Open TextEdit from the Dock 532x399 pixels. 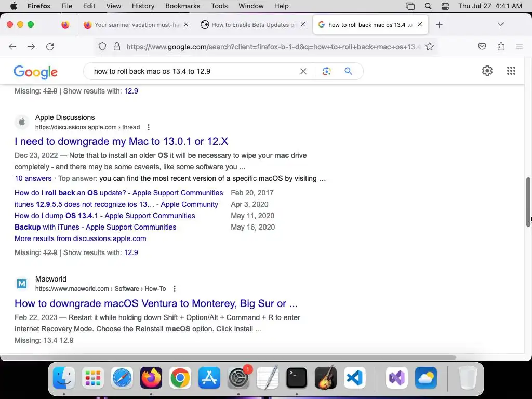point(268,378)
